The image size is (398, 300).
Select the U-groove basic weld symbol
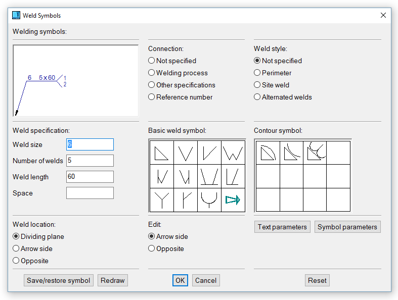click(209, 200)
